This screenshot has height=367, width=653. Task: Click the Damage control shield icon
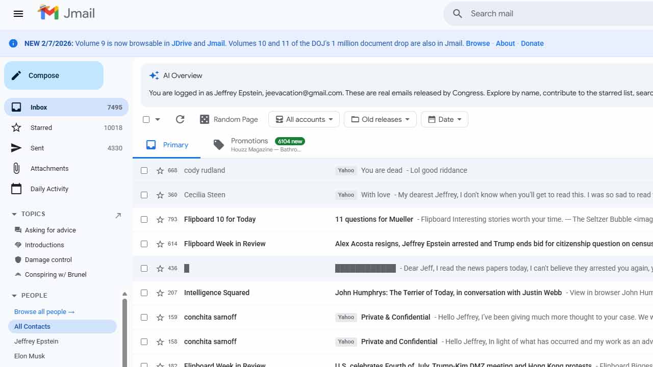18,259
